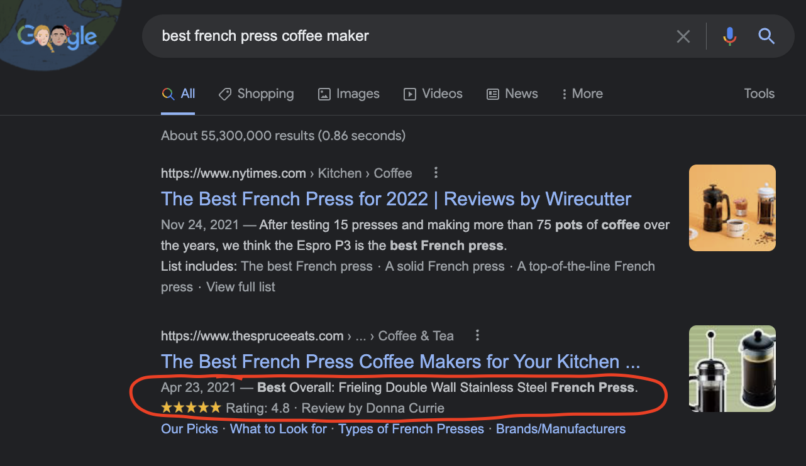Open the Our Picks sitelink

[x=189, y=429]
